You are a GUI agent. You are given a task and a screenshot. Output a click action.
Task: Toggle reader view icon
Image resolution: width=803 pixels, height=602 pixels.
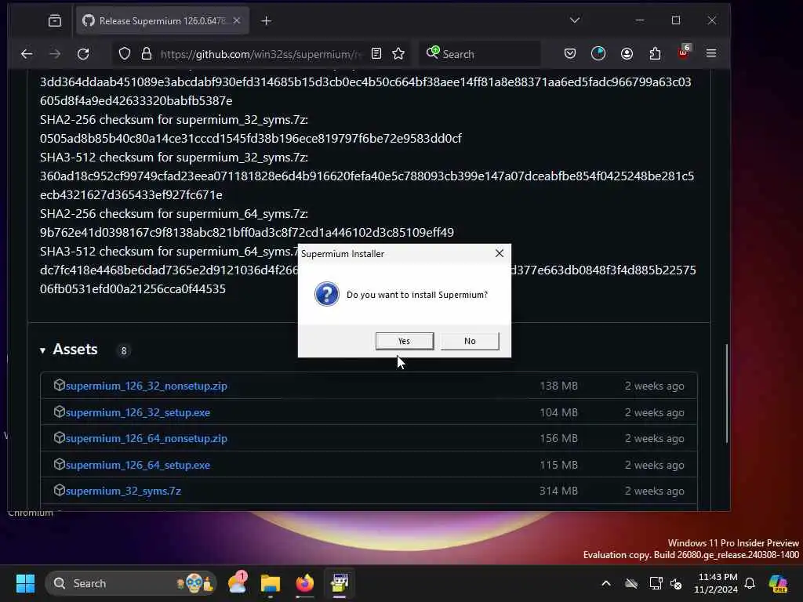coord(376,54)
